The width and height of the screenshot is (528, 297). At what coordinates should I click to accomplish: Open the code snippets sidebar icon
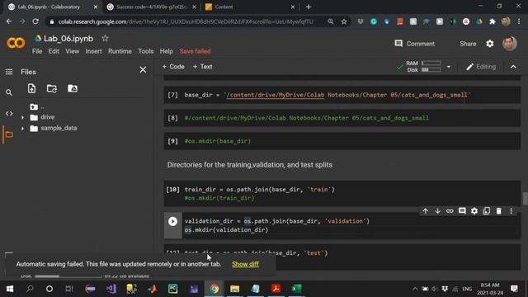pyautogui.click(x=9, y=114)
